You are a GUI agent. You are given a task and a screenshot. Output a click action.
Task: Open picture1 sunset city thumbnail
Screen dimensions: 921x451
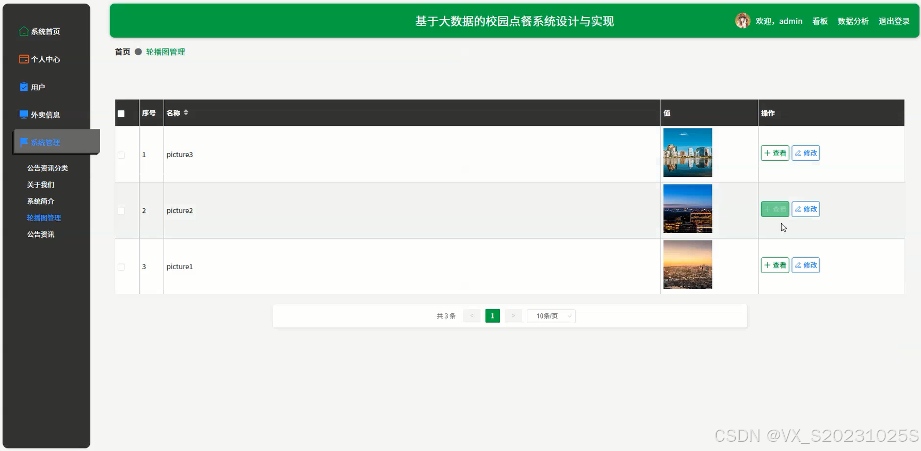tap(688, 265)
